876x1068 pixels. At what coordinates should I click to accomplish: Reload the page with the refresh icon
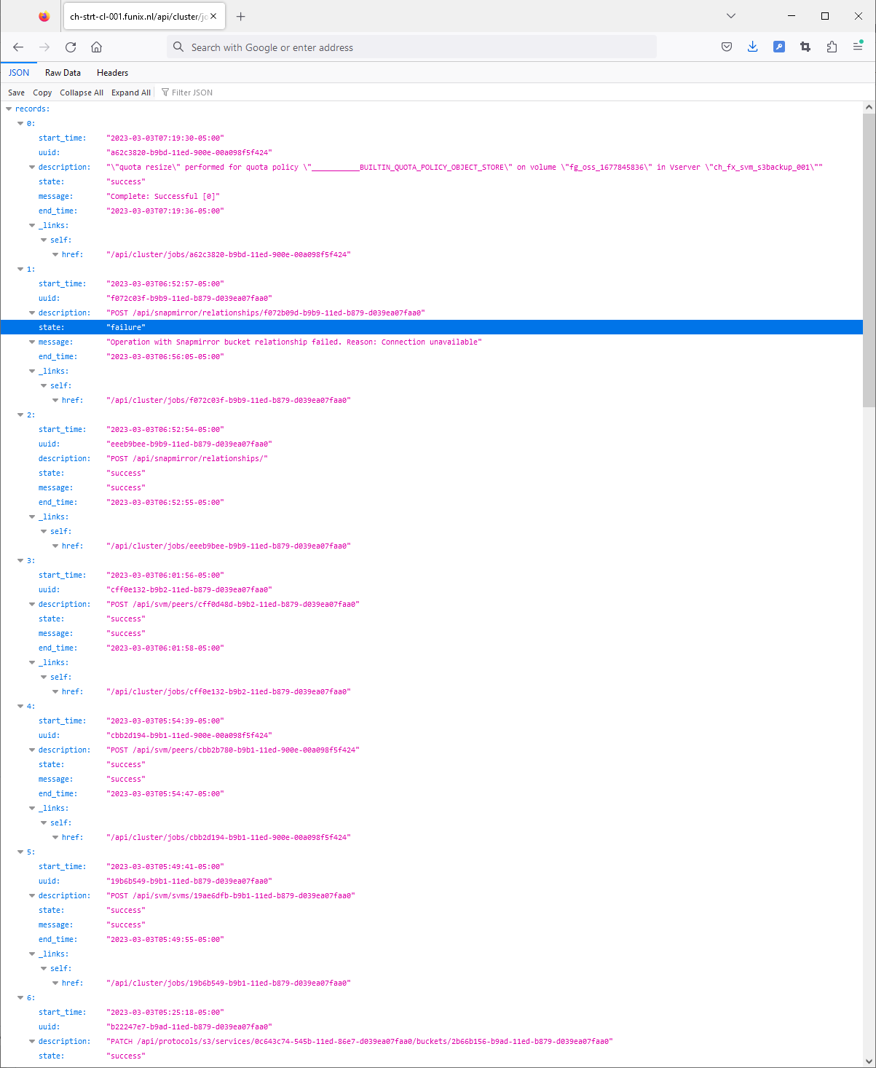71,47
